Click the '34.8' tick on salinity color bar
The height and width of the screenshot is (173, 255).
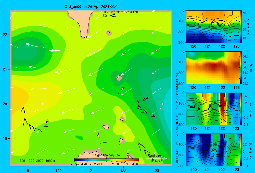tap(246, 56)
